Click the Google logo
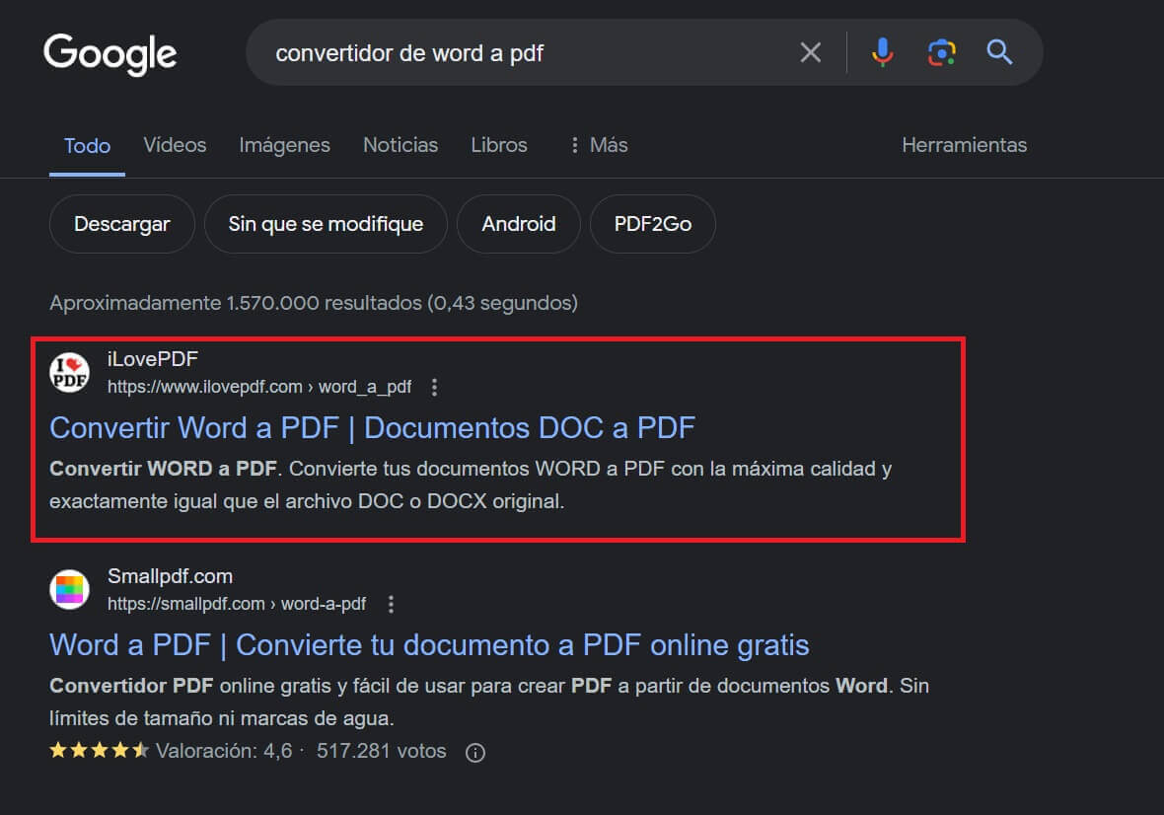Image resolution: width=1164 pixels, height=815 pixels. coord(109,53)
